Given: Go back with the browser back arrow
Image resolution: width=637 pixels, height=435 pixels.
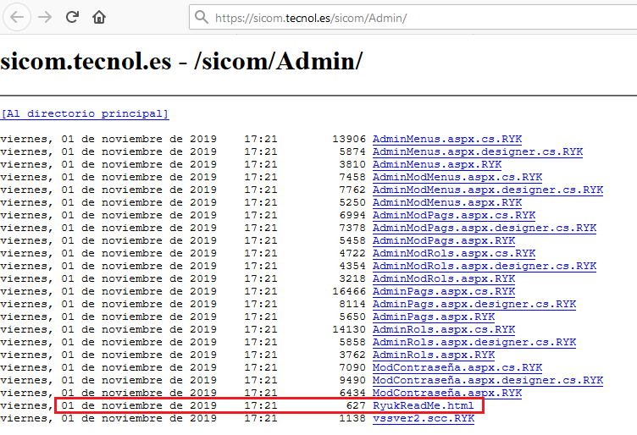Looking at the screenshot, I should coord(17,17).
